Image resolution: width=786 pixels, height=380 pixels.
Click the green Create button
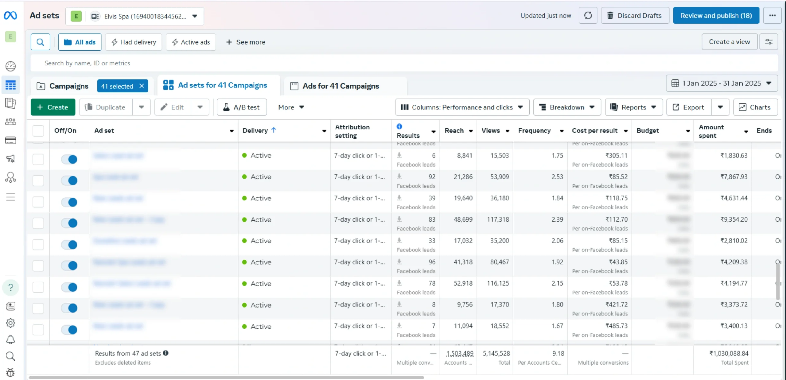pos(53,107)
